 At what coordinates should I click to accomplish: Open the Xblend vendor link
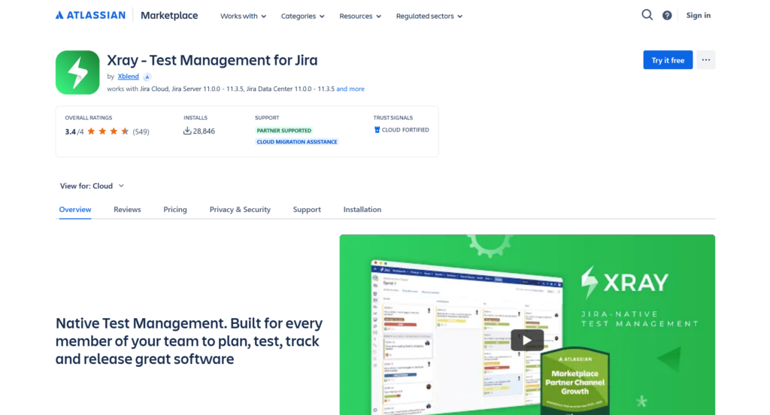click(128, 77)
